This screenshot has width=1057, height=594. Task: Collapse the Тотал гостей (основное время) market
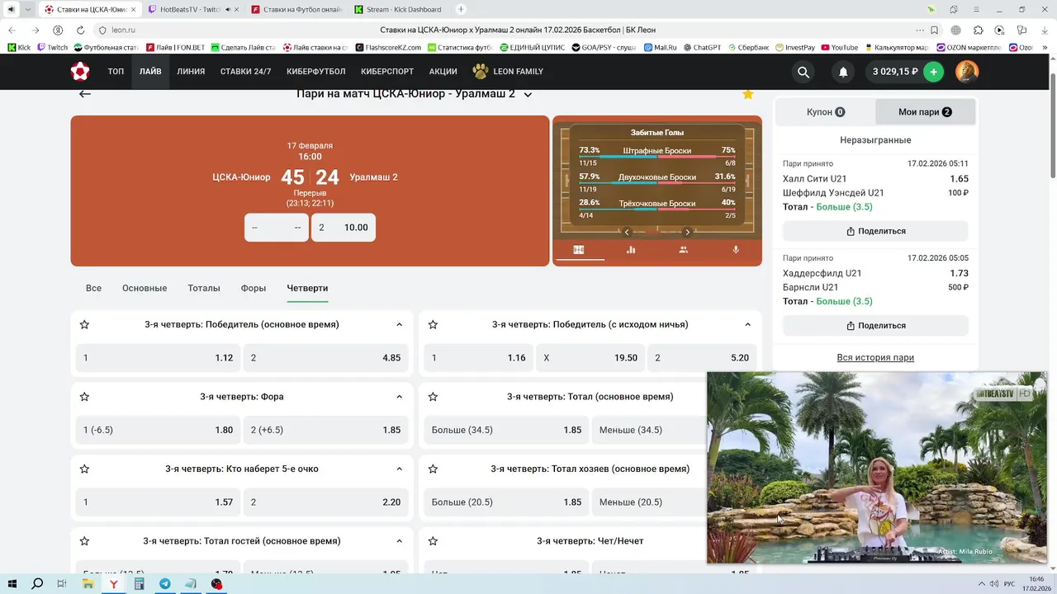point(399,541)
